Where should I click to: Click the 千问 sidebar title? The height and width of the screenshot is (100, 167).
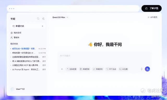13,19
